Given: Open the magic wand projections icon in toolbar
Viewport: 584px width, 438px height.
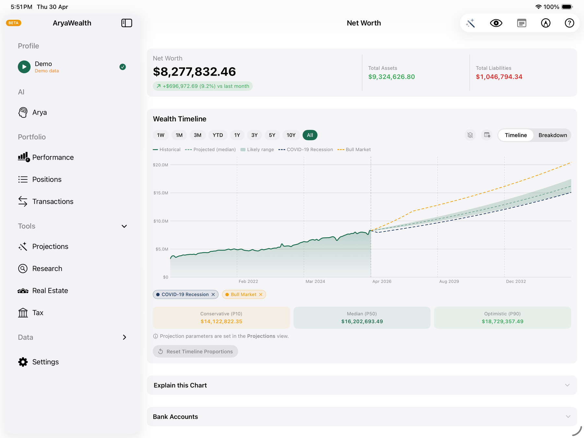Looking at the screenshot, I should pyautogui.click(x=470, y=23).
